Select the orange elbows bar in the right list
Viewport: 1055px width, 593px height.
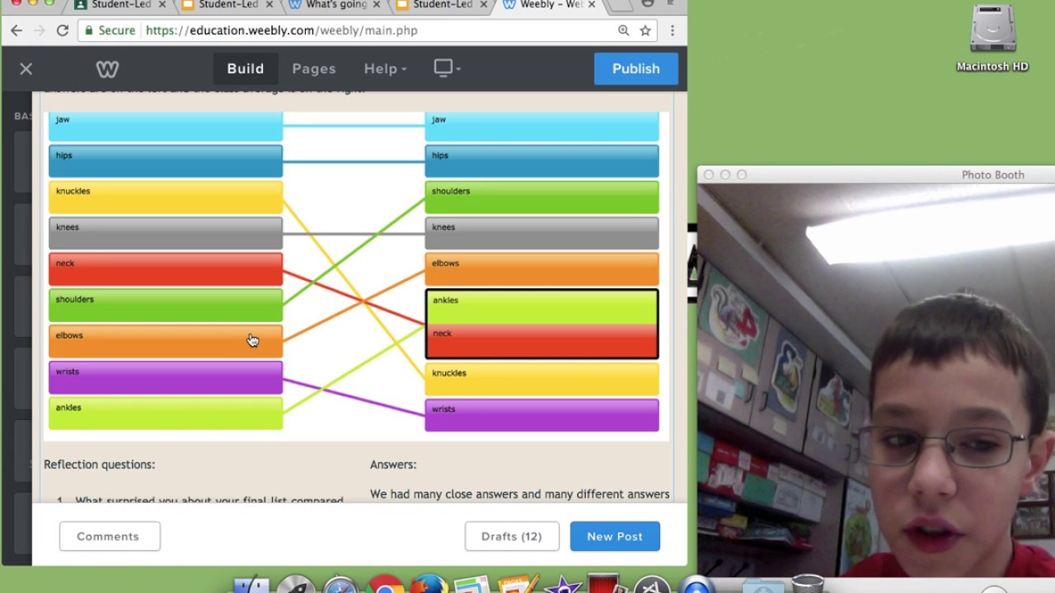pos(542,269)
